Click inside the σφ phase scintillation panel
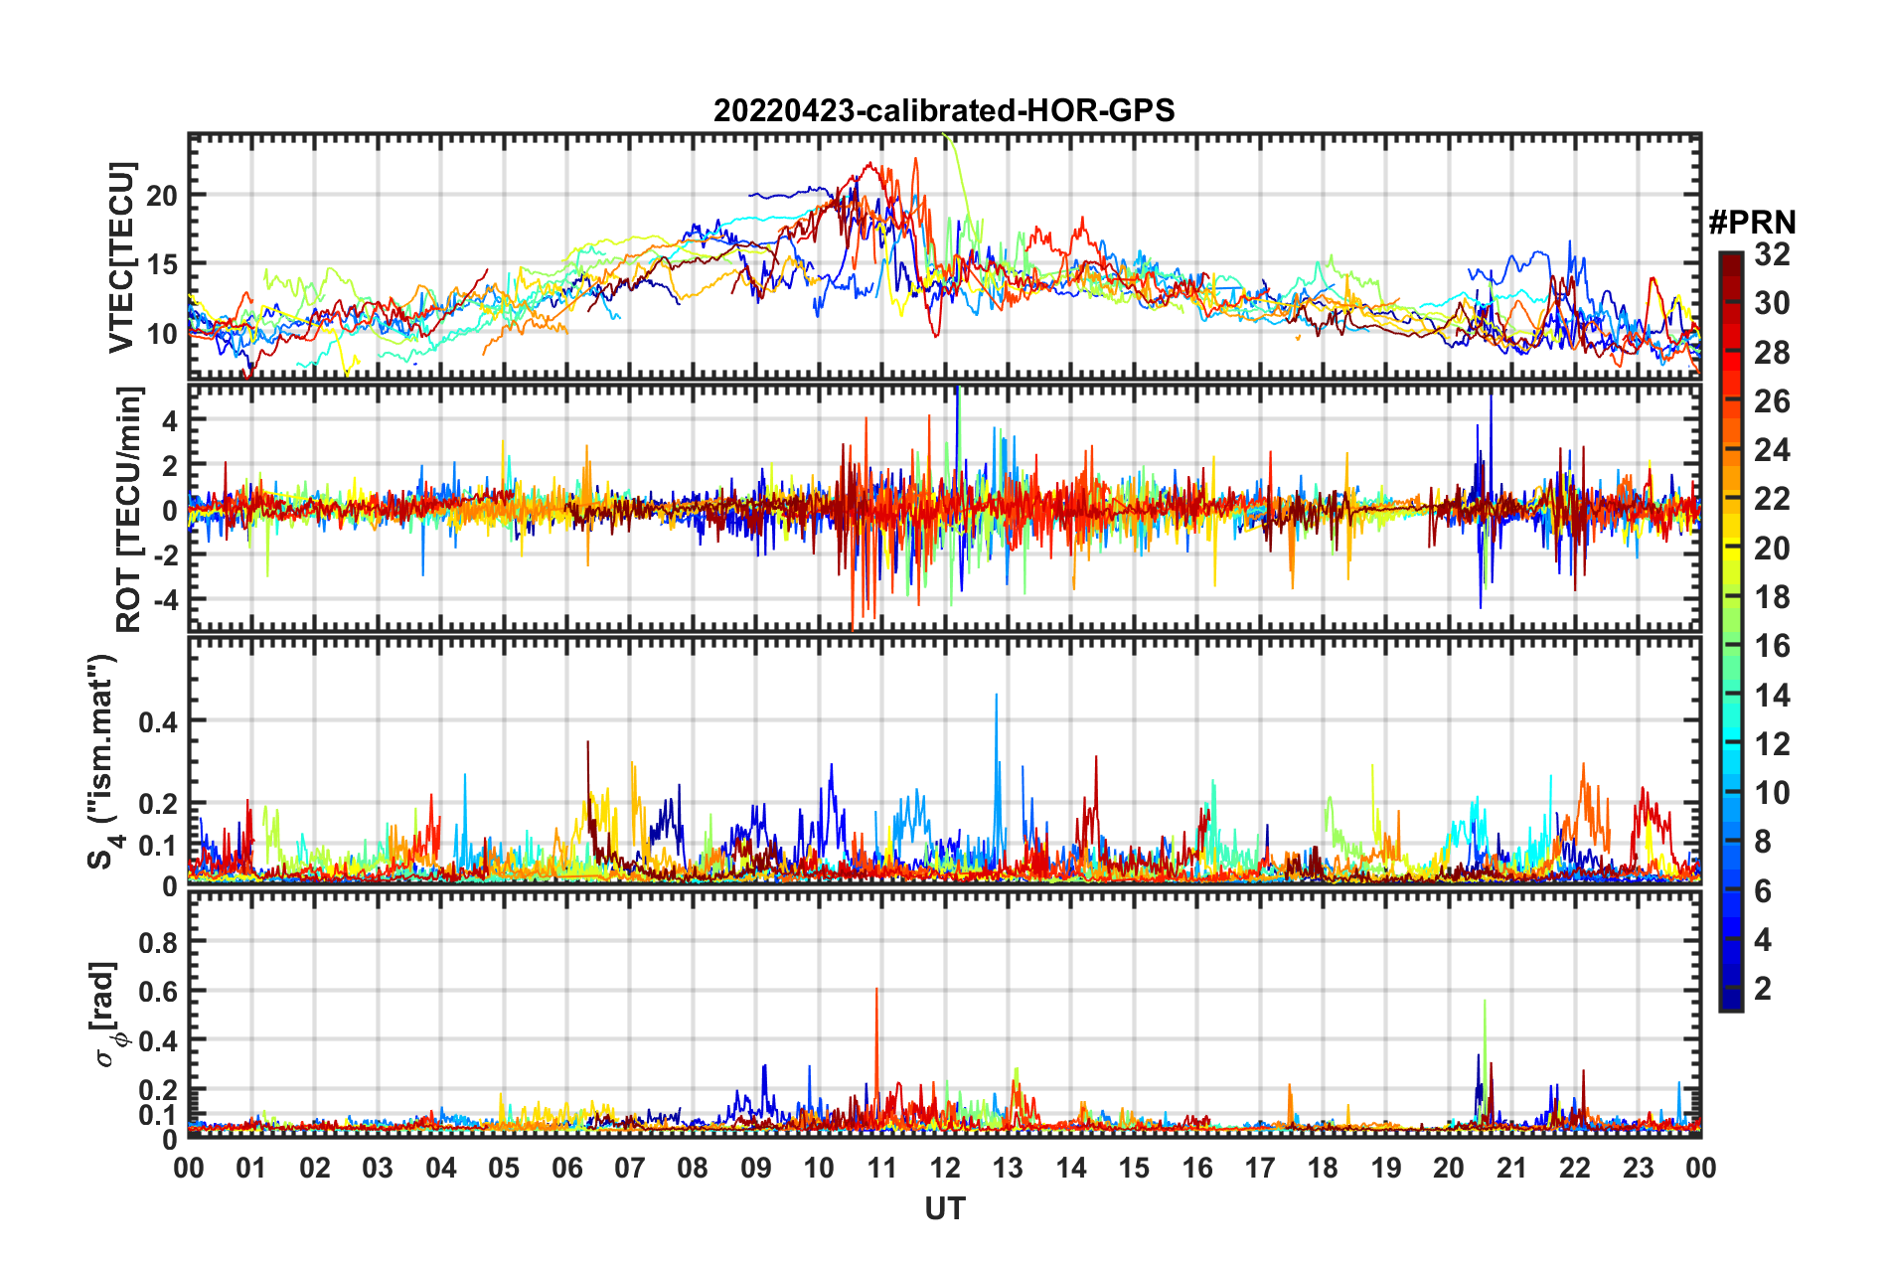 click(945, 1014)
